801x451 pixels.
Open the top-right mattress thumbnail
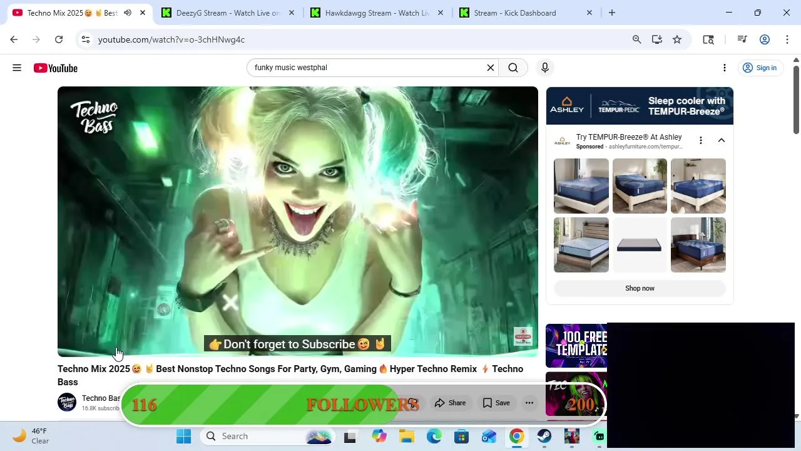click(x=698, y=186)
